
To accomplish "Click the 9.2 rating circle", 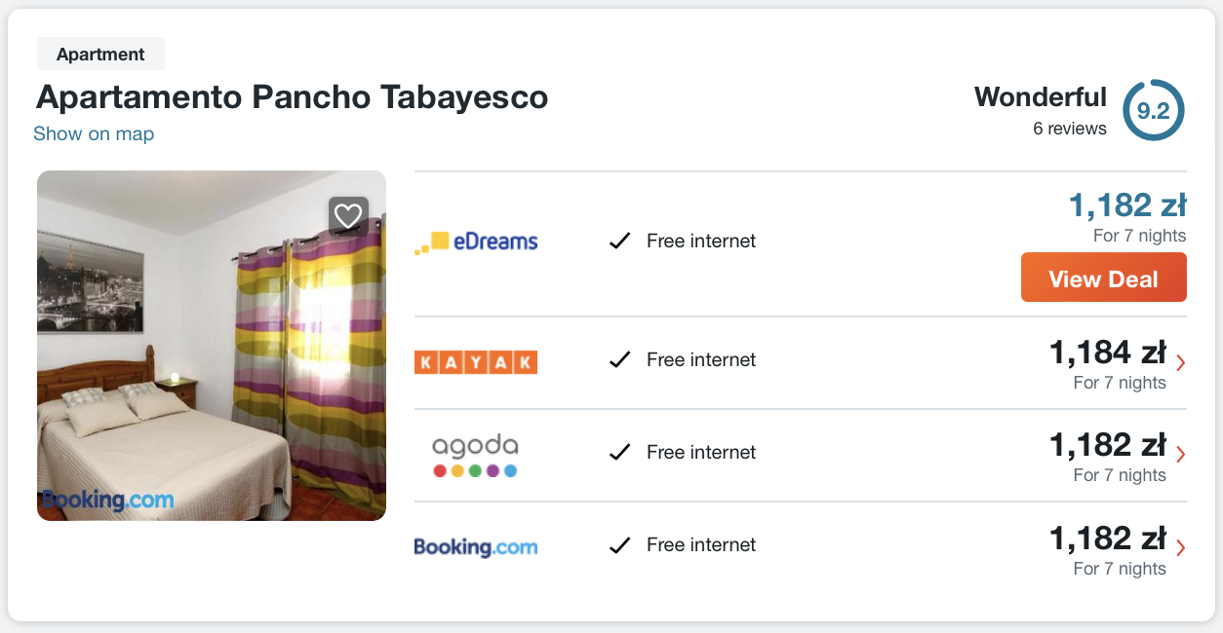I will point(1153,111).
